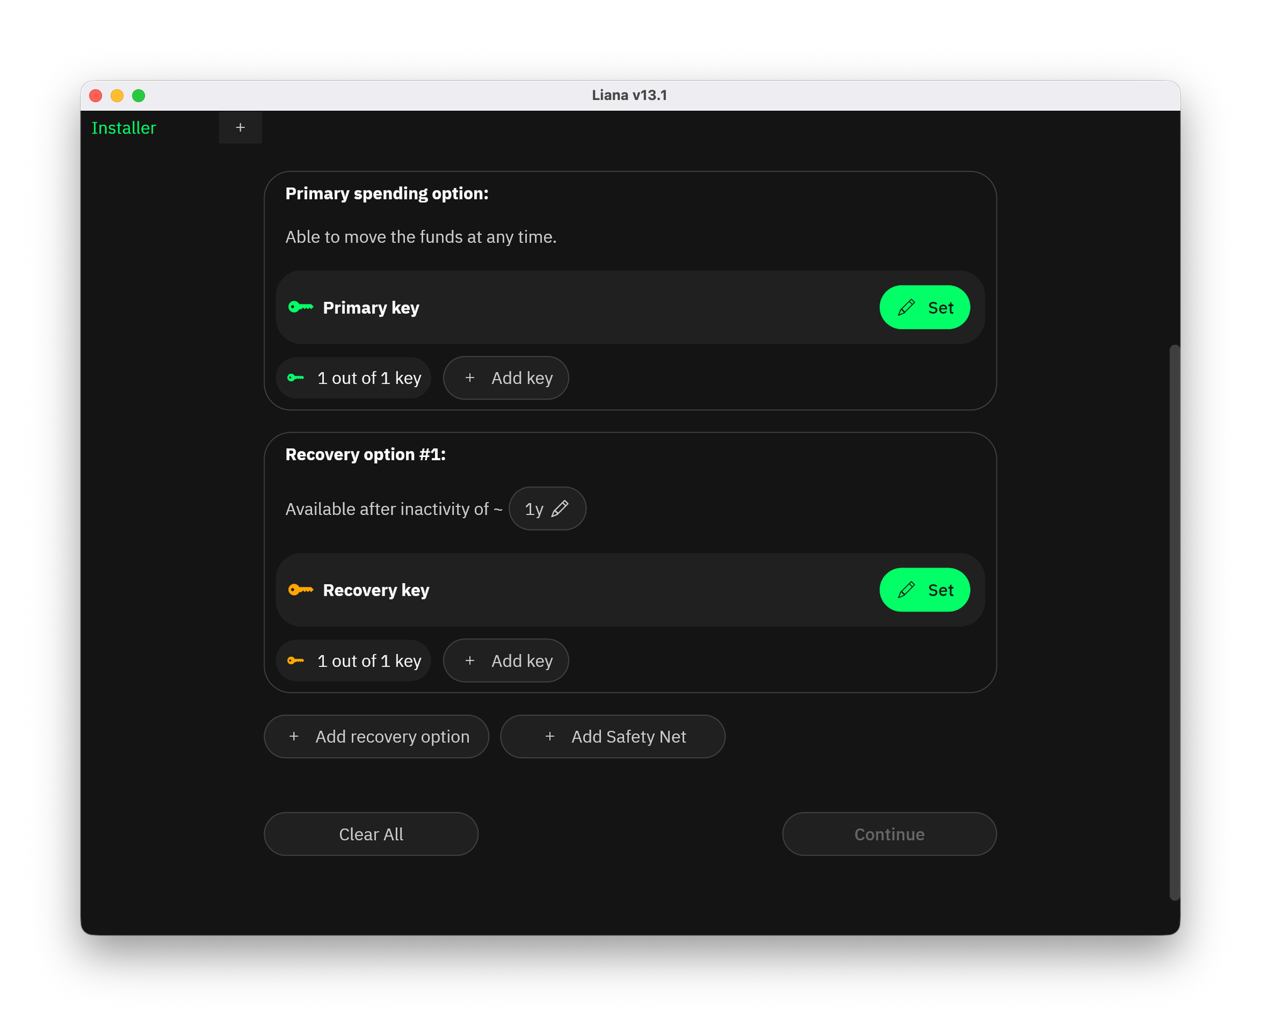The image size is (1261, 1016).
Task: Click pencil icon on Primary key Set
Action: point(906,308)
